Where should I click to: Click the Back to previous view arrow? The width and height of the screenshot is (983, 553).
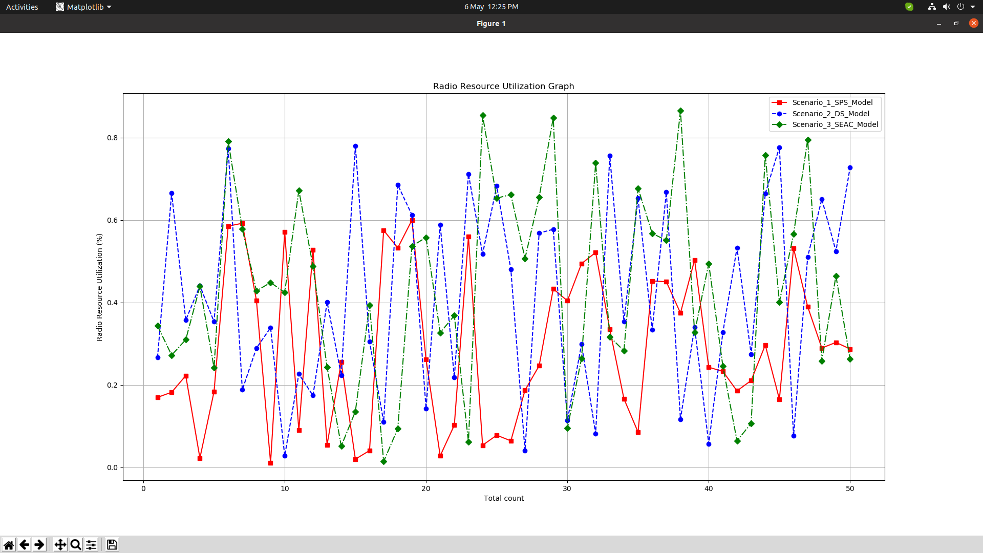pos(24,545)
